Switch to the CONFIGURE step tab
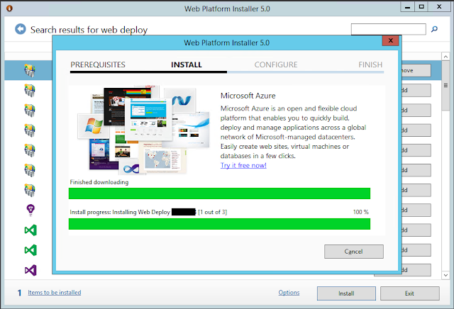This screenshot has height=309, width=454. [x=276, y=64]
